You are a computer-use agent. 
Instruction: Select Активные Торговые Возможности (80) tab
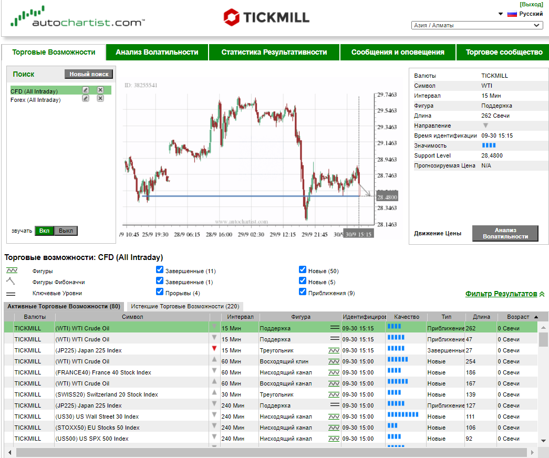64,306
